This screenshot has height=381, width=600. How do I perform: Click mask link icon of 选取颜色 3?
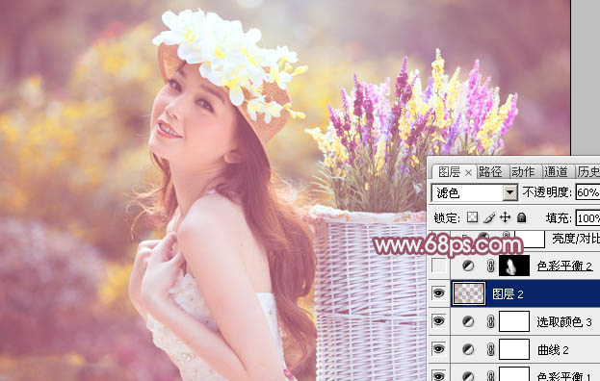coord(490,321)
